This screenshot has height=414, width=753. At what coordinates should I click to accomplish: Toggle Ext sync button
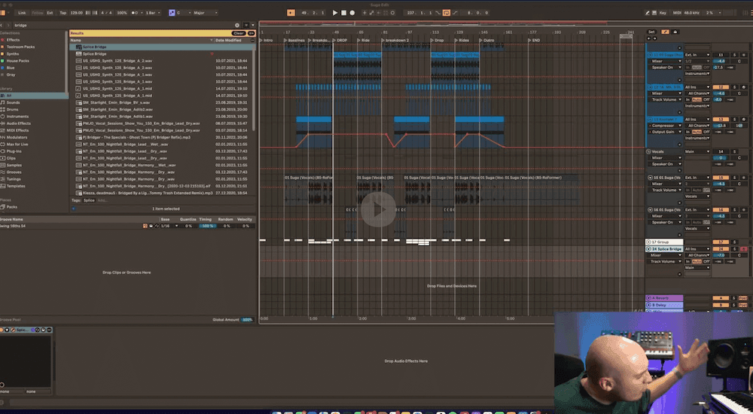point(50,13)
